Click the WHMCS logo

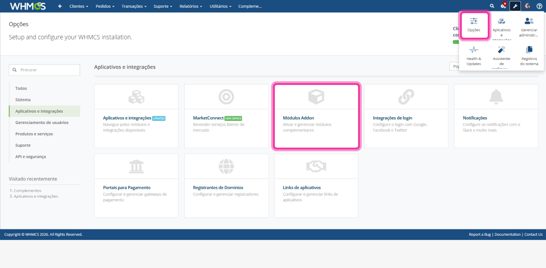[28, 6]
